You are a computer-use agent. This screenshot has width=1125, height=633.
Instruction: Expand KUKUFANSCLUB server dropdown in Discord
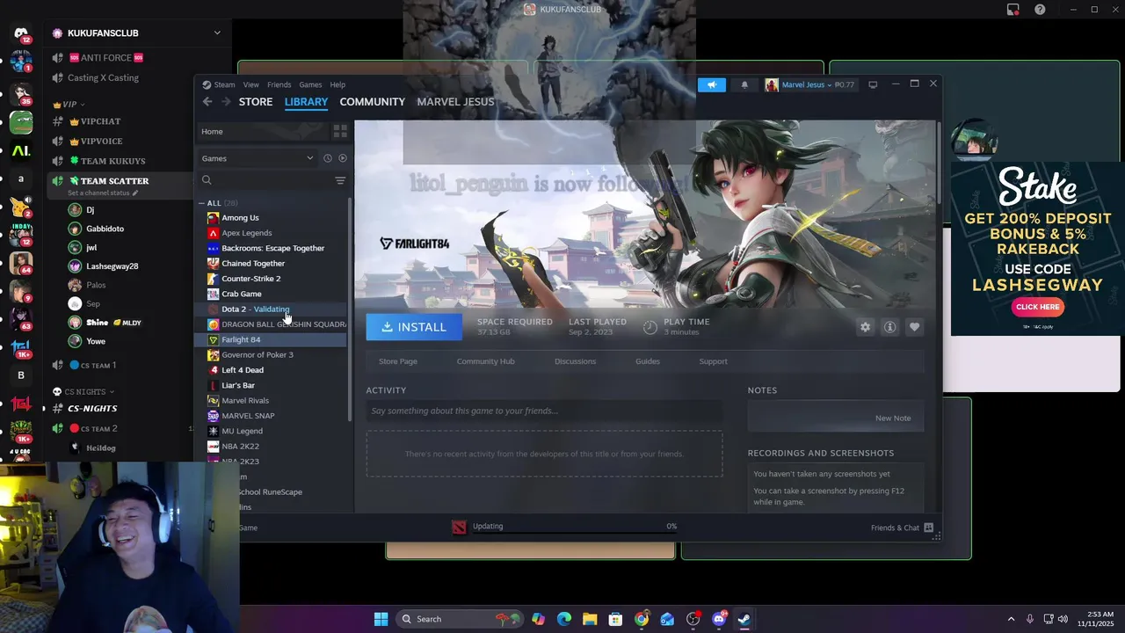point(217,33)
